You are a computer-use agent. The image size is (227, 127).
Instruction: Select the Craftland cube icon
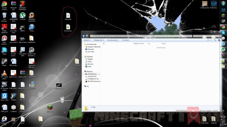pyautogui.click(x=13, y=108)
